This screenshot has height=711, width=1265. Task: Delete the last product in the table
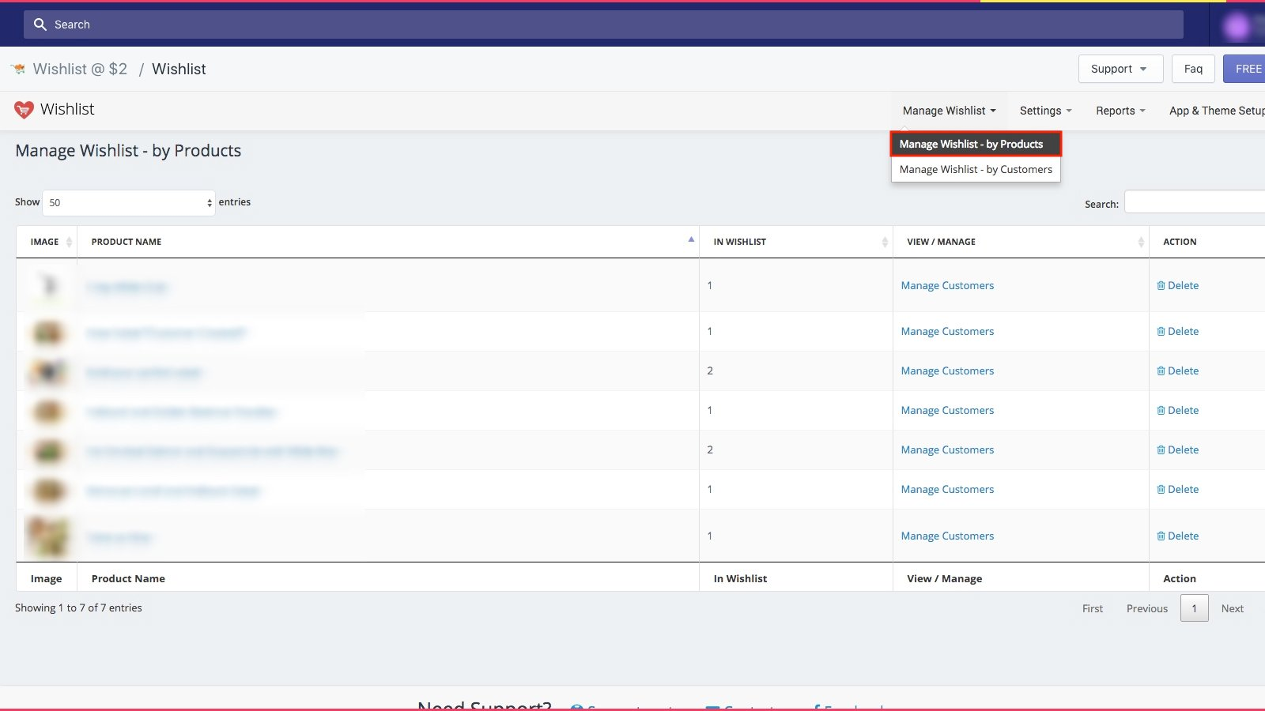pyautogui.click(x=1177, y=536)
